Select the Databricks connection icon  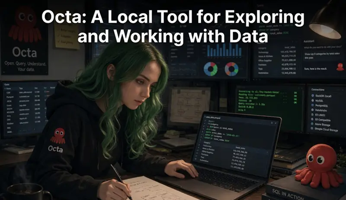coord(313,110)
